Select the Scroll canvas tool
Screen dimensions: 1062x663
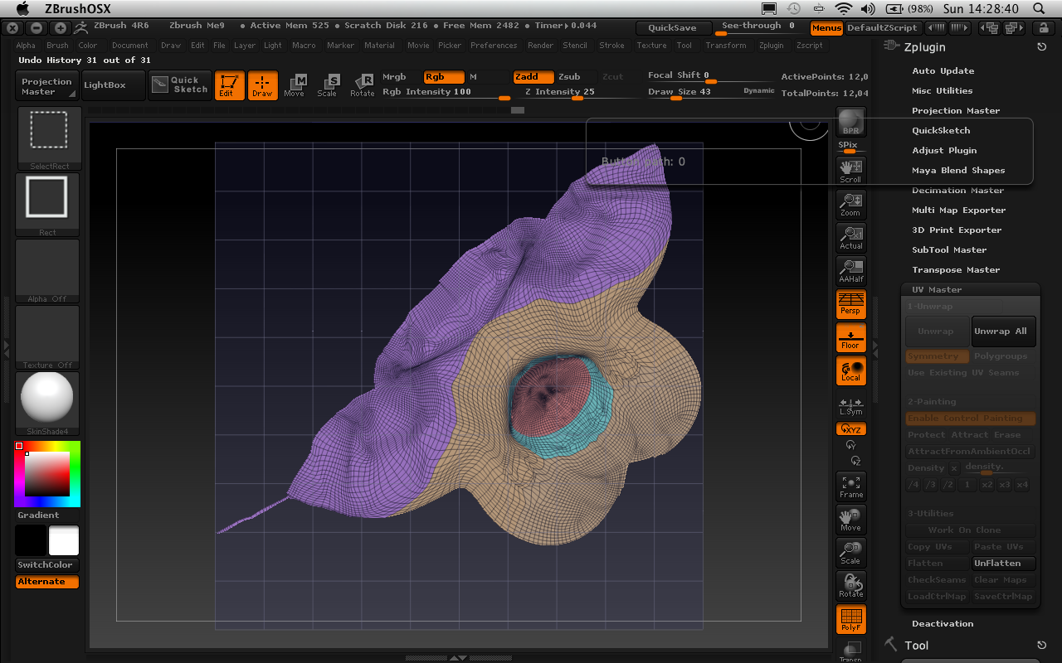point(850,171)
